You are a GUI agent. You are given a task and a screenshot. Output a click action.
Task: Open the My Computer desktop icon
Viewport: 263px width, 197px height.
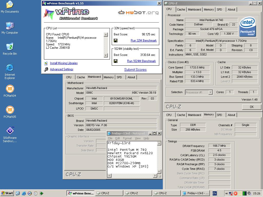pyautogui.click(x=10, y=28)
